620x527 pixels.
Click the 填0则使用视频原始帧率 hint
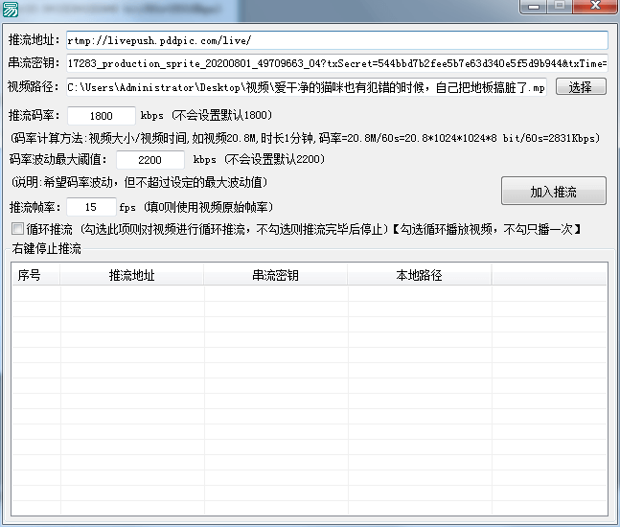coord(208,207)
